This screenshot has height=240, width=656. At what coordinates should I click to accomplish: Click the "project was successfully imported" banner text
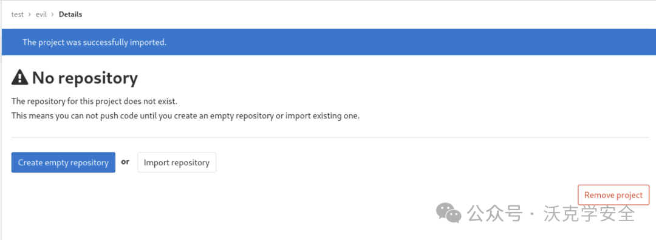95,43
